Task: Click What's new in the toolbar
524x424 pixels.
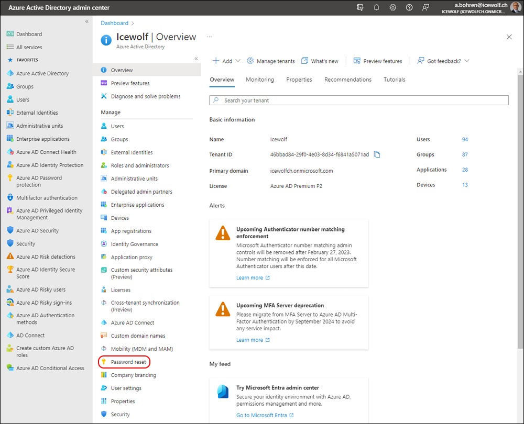Action: click(320, 61)
